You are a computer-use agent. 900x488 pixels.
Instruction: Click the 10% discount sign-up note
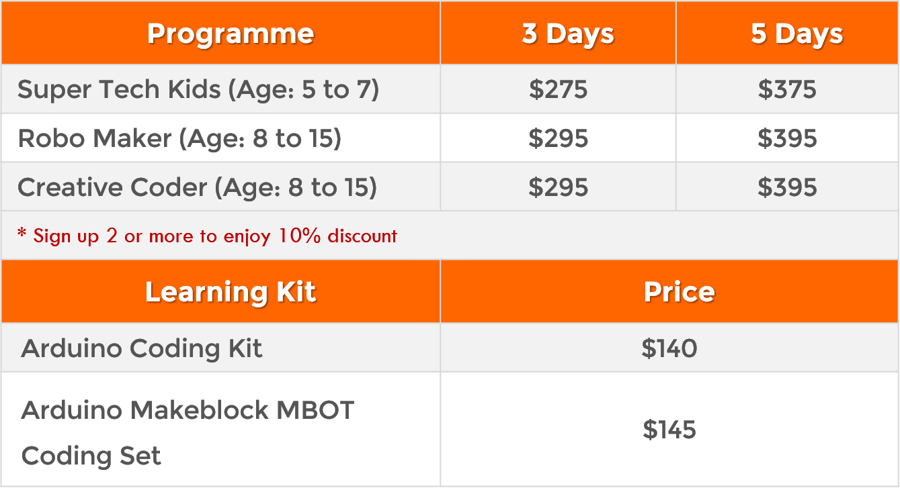pos(207,236)
